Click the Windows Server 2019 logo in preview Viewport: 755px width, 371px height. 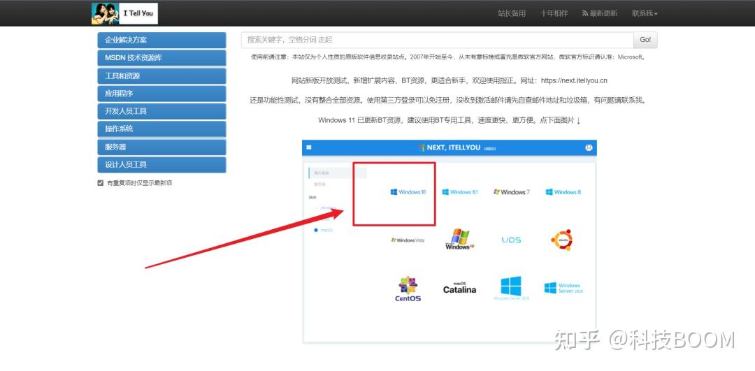pos(563,289)
